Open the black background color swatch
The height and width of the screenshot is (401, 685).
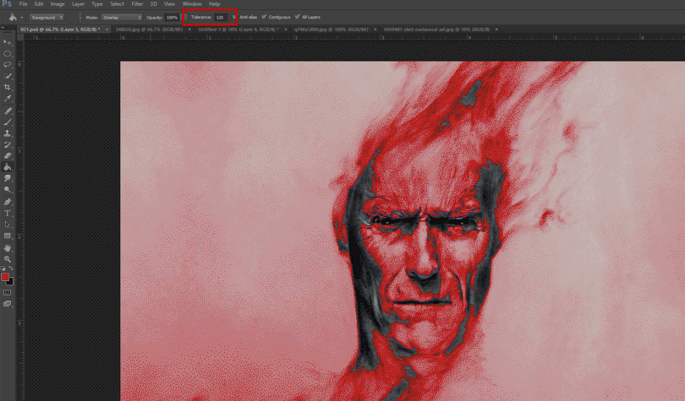[x=11, y=283]
